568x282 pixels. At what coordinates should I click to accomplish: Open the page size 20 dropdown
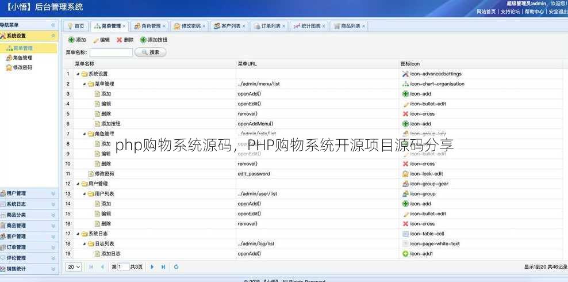pyautogui.click(x=74, y=267)
